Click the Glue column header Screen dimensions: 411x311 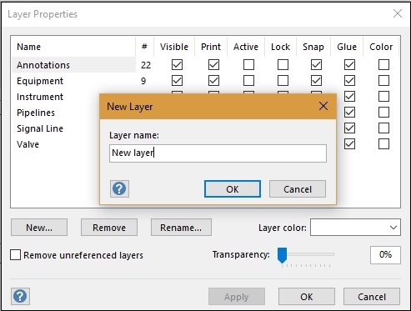click(x=347, y=47)
